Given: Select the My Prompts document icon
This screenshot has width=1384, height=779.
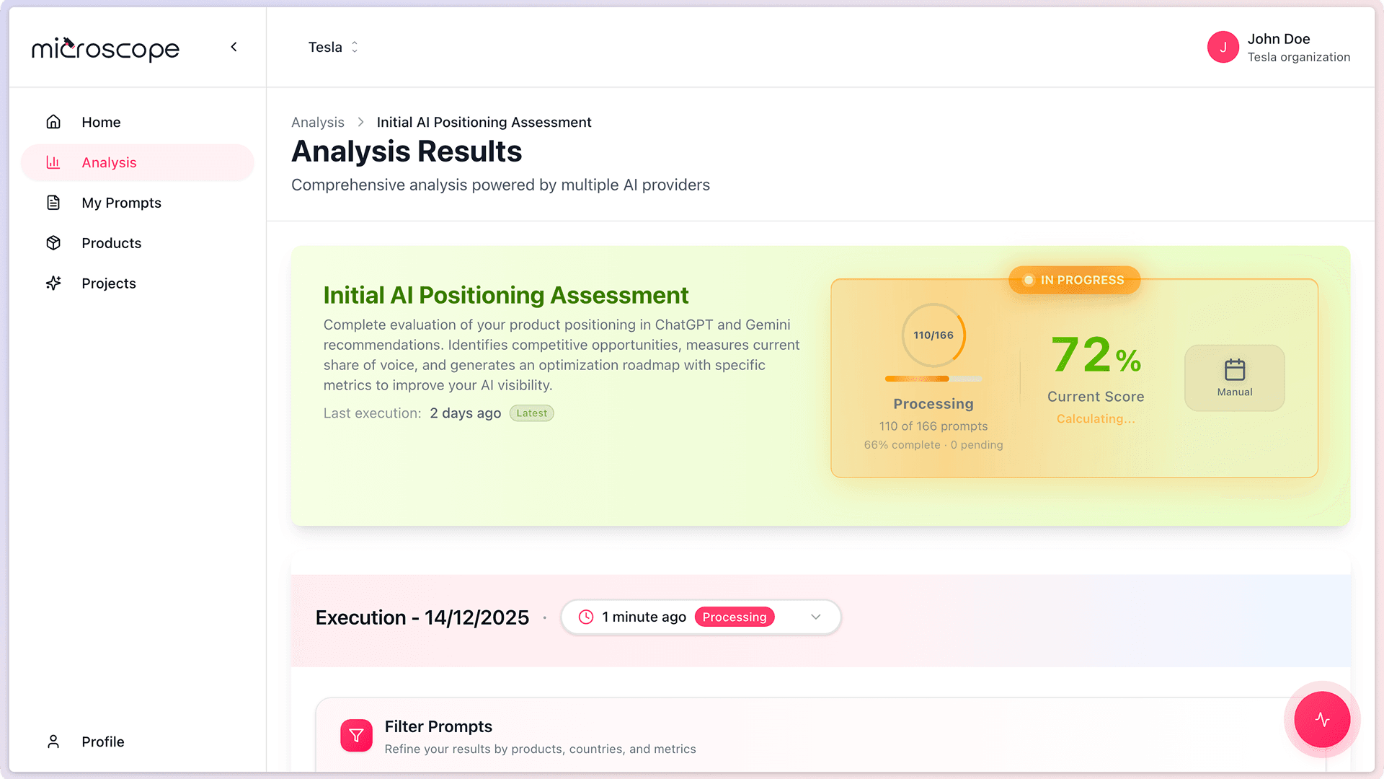Looking at the screenshot, I should [53, 203].
